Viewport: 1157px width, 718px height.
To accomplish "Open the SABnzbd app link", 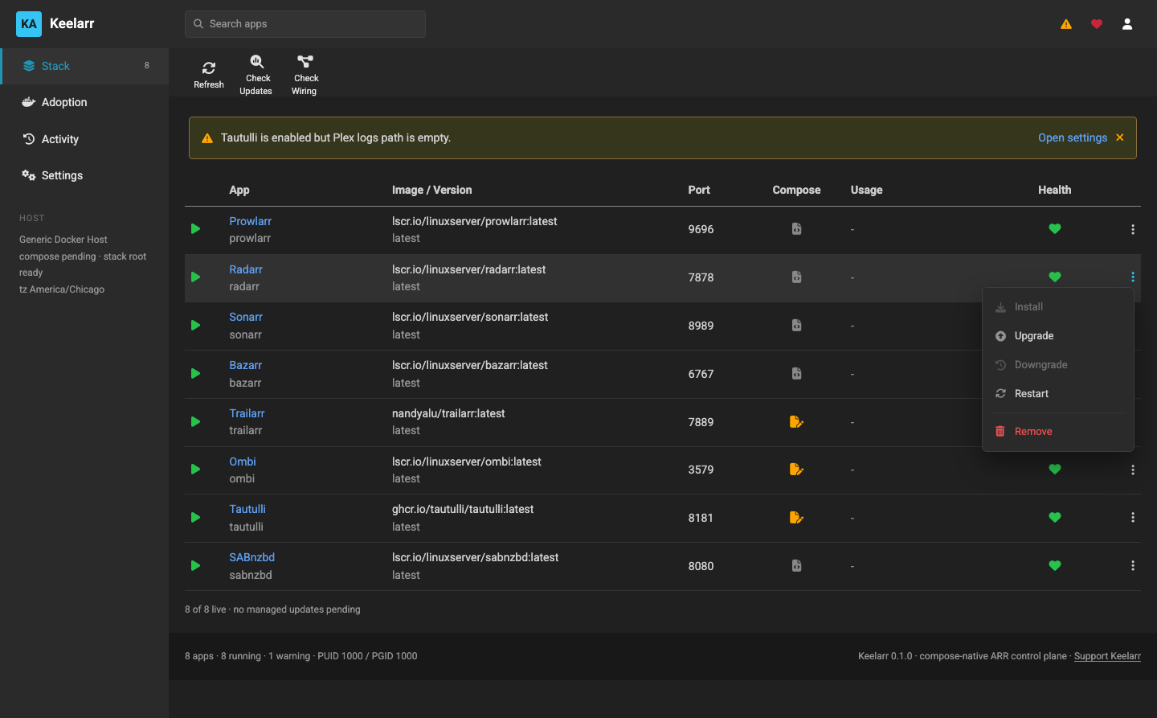I will (x=251, y=557).
